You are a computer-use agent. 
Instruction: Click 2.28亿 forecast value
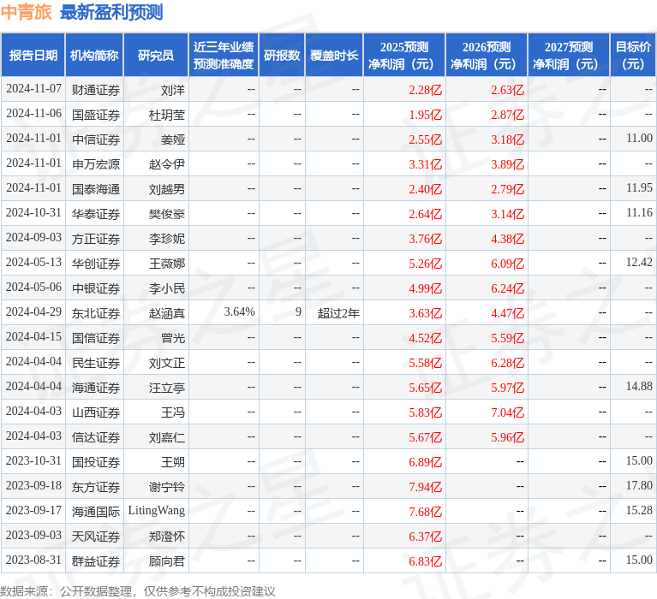[425, 90]
